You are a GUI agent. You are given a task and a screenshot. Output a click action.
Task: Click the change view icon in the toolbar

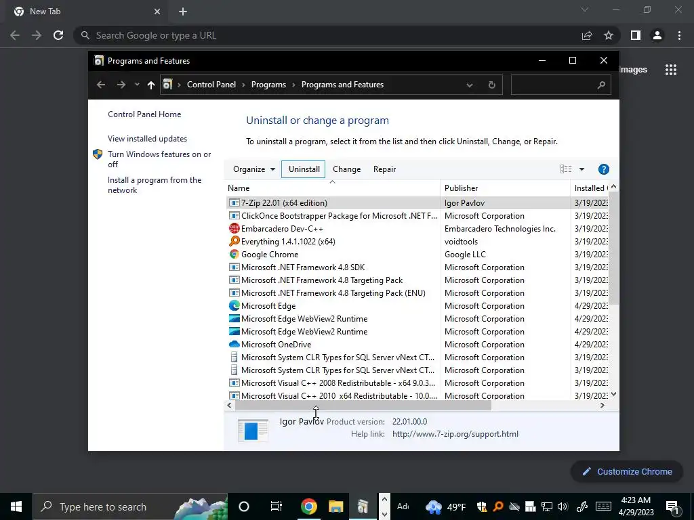[566, 169]
